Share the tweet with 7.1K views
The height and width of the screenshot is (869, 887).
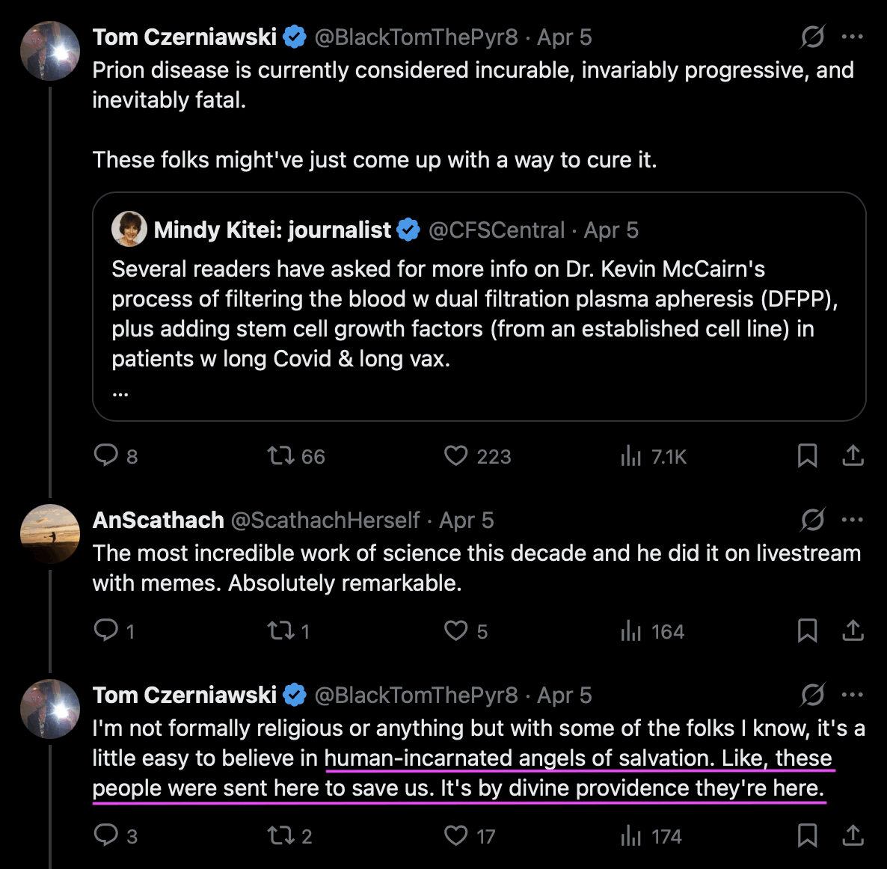(853, 455)
